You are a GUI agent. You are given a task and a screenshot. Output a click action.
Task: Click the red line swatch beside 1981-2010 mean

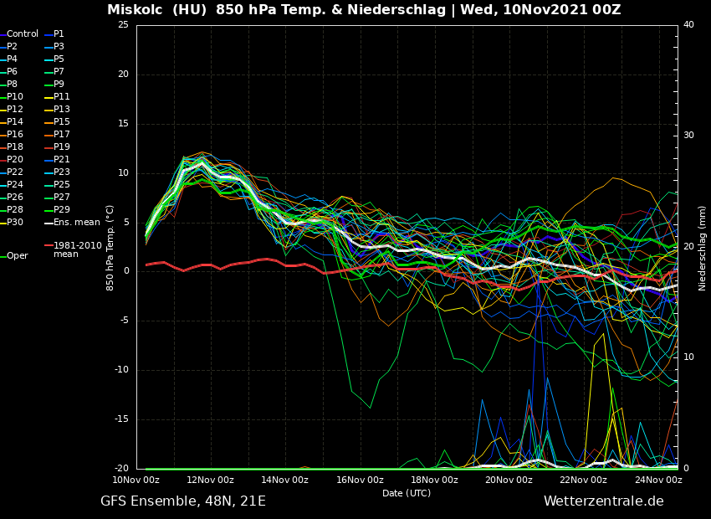click(x=49, y=246)
